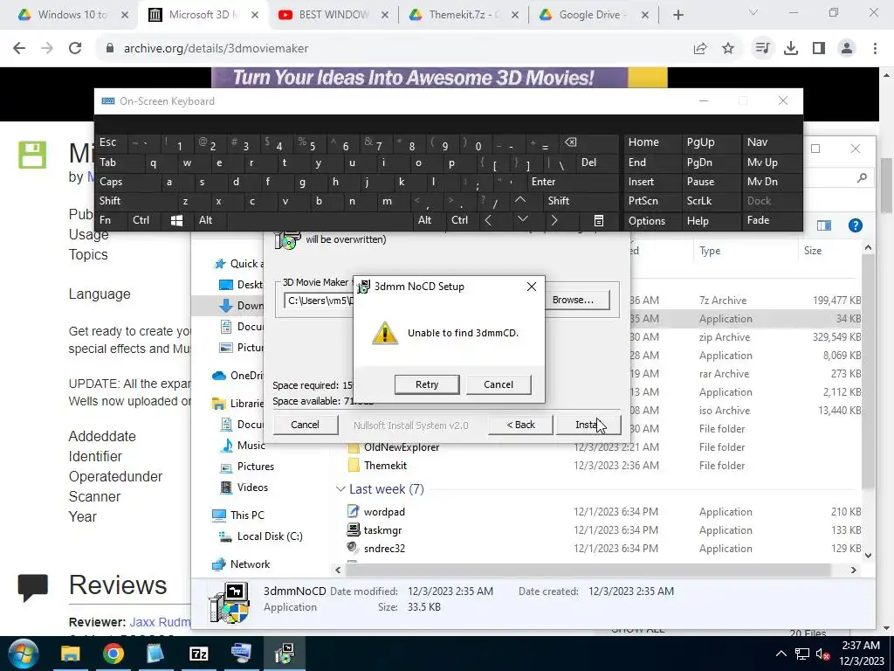
Task: Toggle the Explorer preview pane icon
Action: (x=824, y=225)
